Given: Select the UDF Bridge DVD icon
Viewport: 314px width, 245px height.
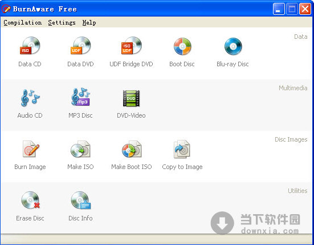Looking at the screenshot, I should tap(132, 46).
